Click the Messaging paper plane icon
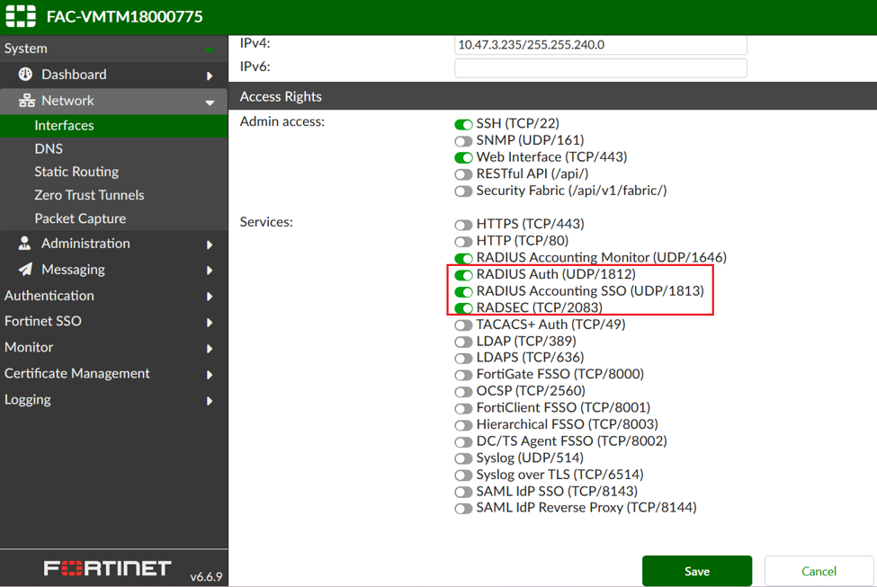This screenshot has height=587, width=877. 25,270
